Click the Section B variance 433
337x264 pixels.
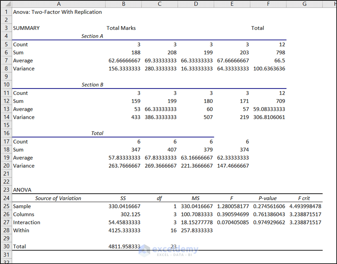pyautogui.click(x=136, y=117)
